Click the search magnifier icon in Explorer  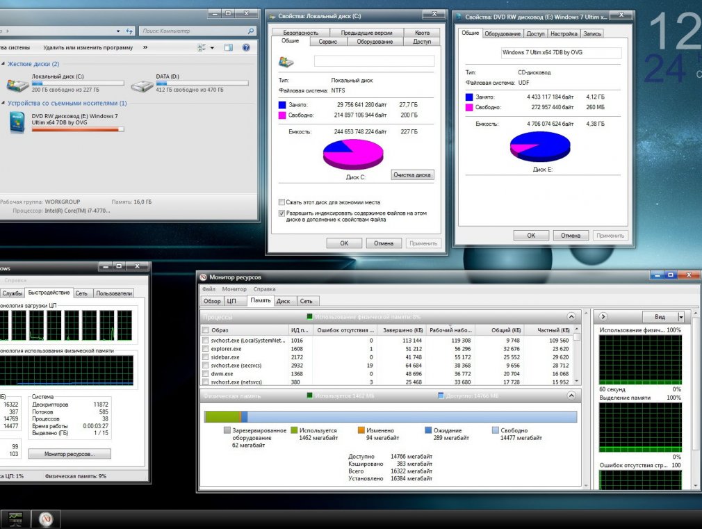pyautogui.click(x=251, y=31)
